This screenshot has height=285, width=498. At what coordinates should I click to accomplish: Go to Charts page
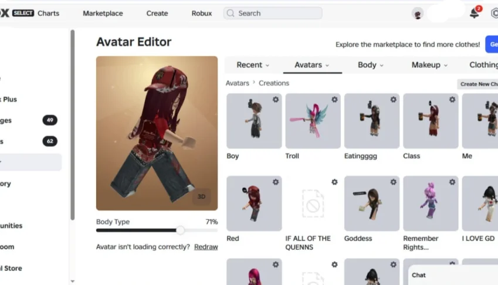[x=48, y=13]
